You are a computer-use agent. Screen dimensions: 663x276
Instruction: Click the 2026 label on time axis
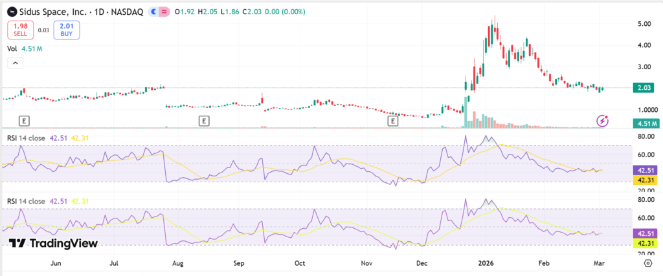486,264
